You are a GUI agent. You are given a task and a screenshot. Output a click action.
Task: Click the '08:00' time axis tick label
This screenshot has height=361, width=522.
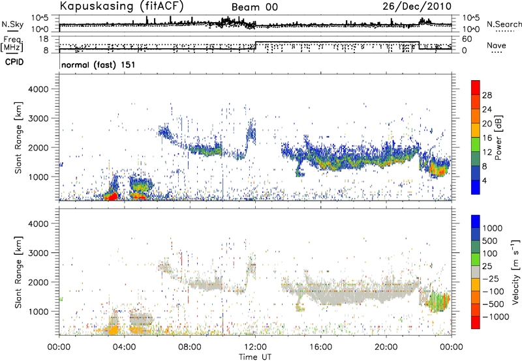(190, 347)
